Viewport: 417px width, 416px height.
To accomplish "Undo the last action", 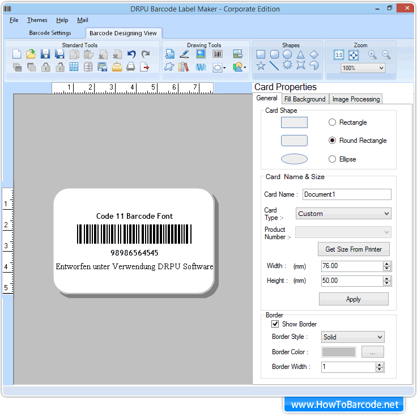I will point(131,54).
